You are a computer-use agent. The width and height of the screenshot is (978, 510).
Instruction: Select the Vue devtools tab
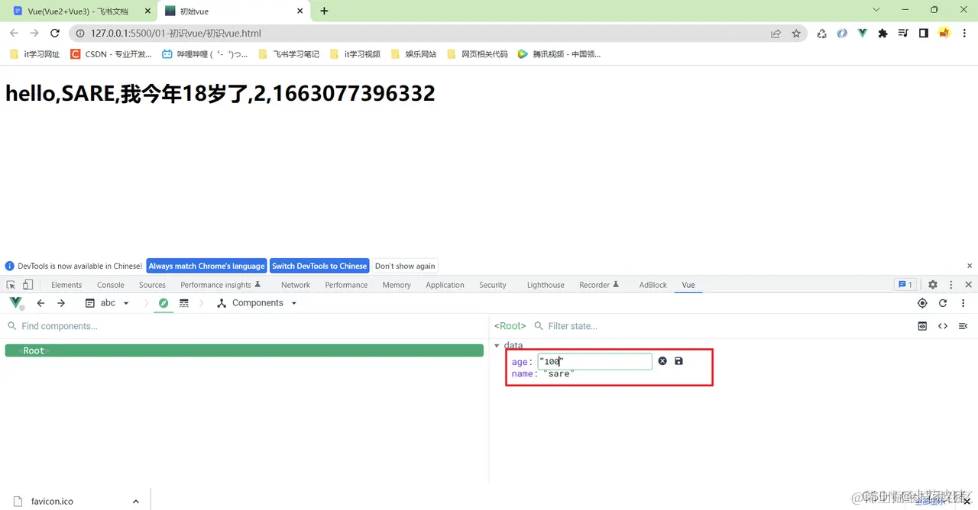tap(688, 285)
